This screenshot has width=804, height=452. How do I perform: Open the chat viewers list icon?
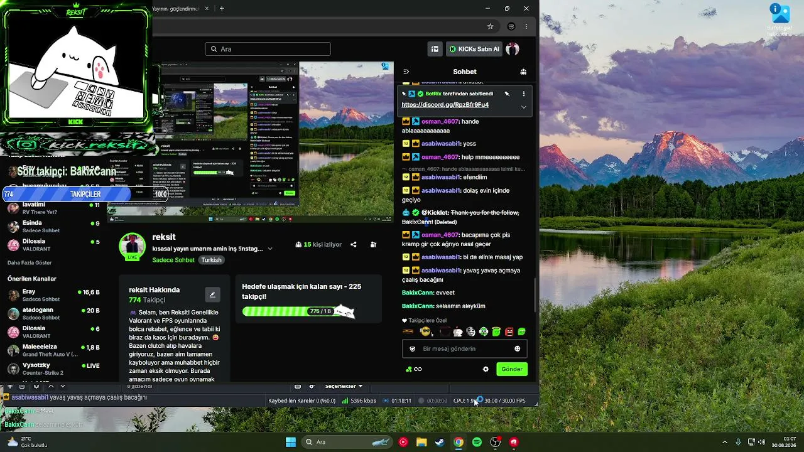pos(523,72)
